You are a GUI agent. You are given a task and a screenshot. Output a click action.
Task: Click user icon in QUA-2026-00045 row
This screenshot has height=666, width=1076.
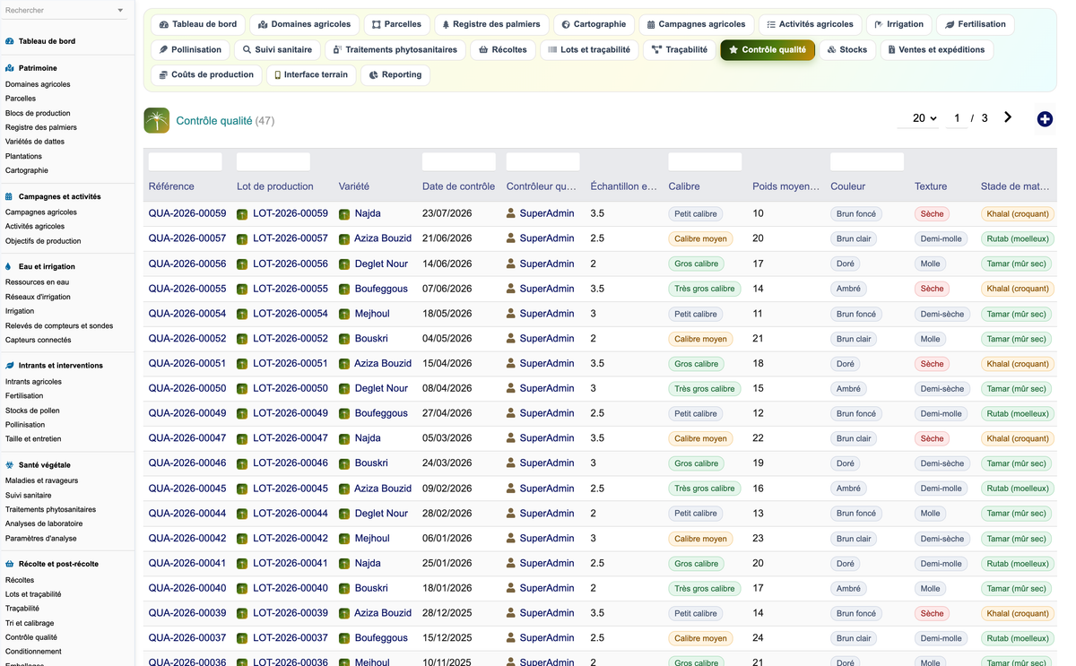tap(511, 489)
